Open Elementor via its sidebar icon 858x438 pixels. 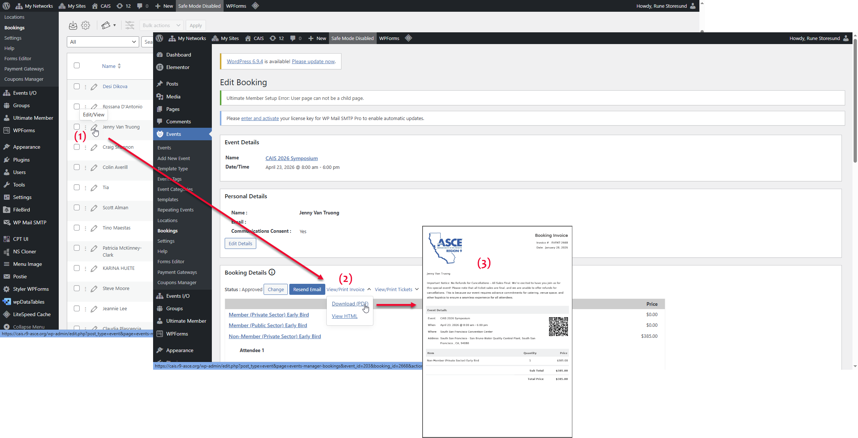(160, 67)
